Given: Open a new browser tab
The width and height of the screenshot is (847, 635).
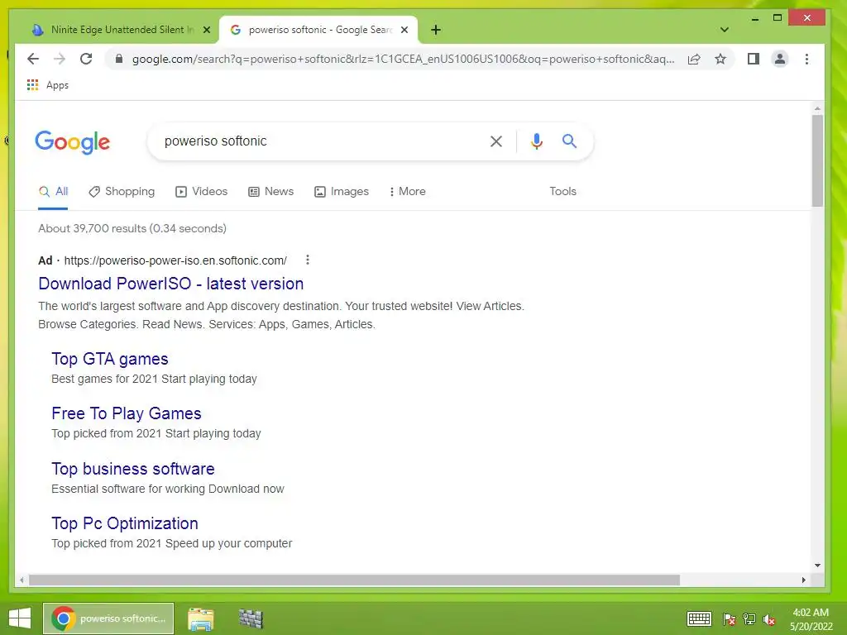Looking at the screenshot, I should pos(436,30).
